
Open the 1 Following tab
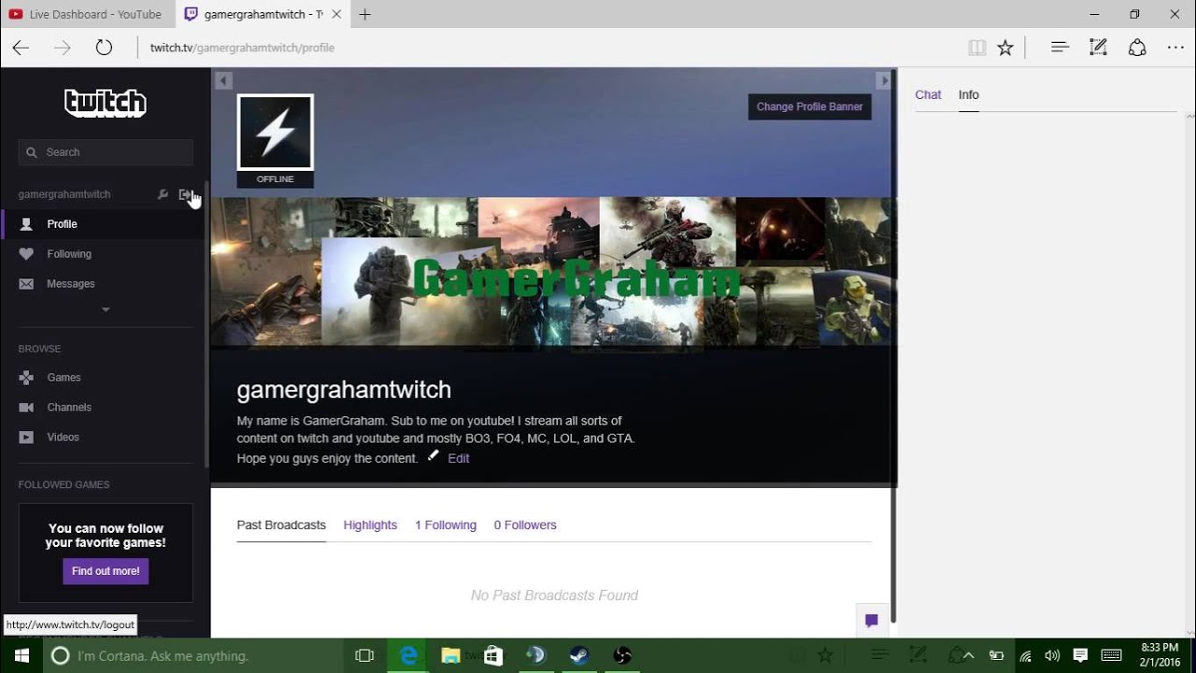446,525
